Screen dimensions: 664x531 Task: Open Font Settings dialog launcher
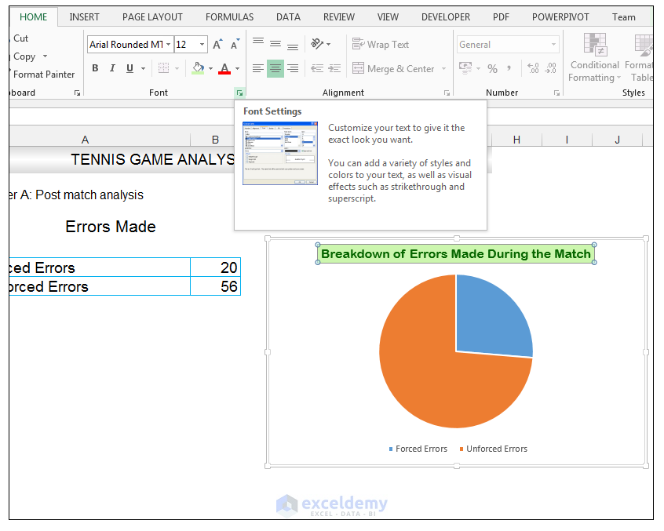(x=239, y=93)
